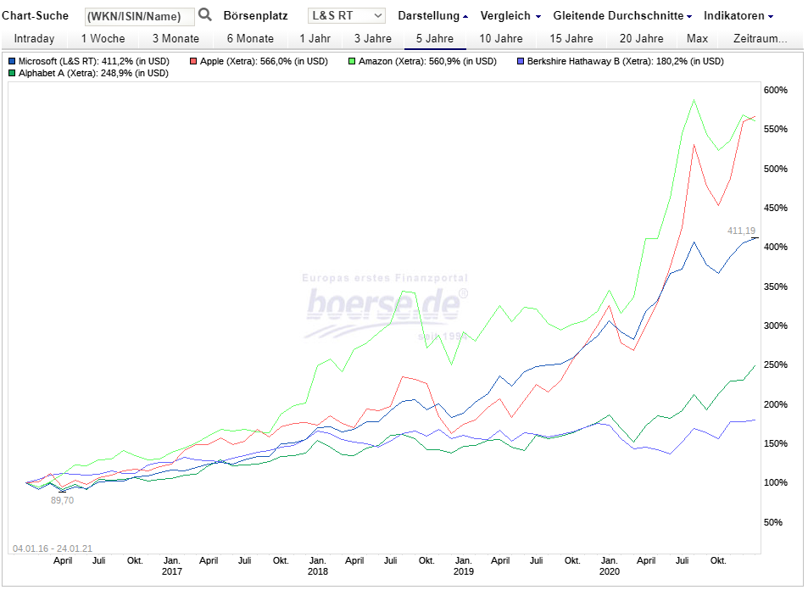Select the 3 Monate tab
This screenshot has height=590, width=808.
(x=176, y=39)
